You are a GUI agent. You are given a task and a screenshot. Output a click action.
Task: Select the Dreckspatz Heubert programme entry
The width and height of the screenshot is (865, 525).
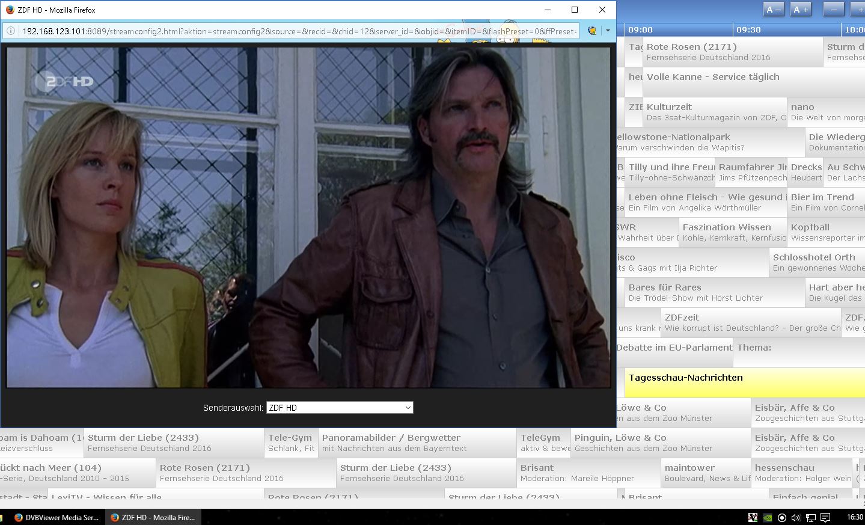pos(805,172)
